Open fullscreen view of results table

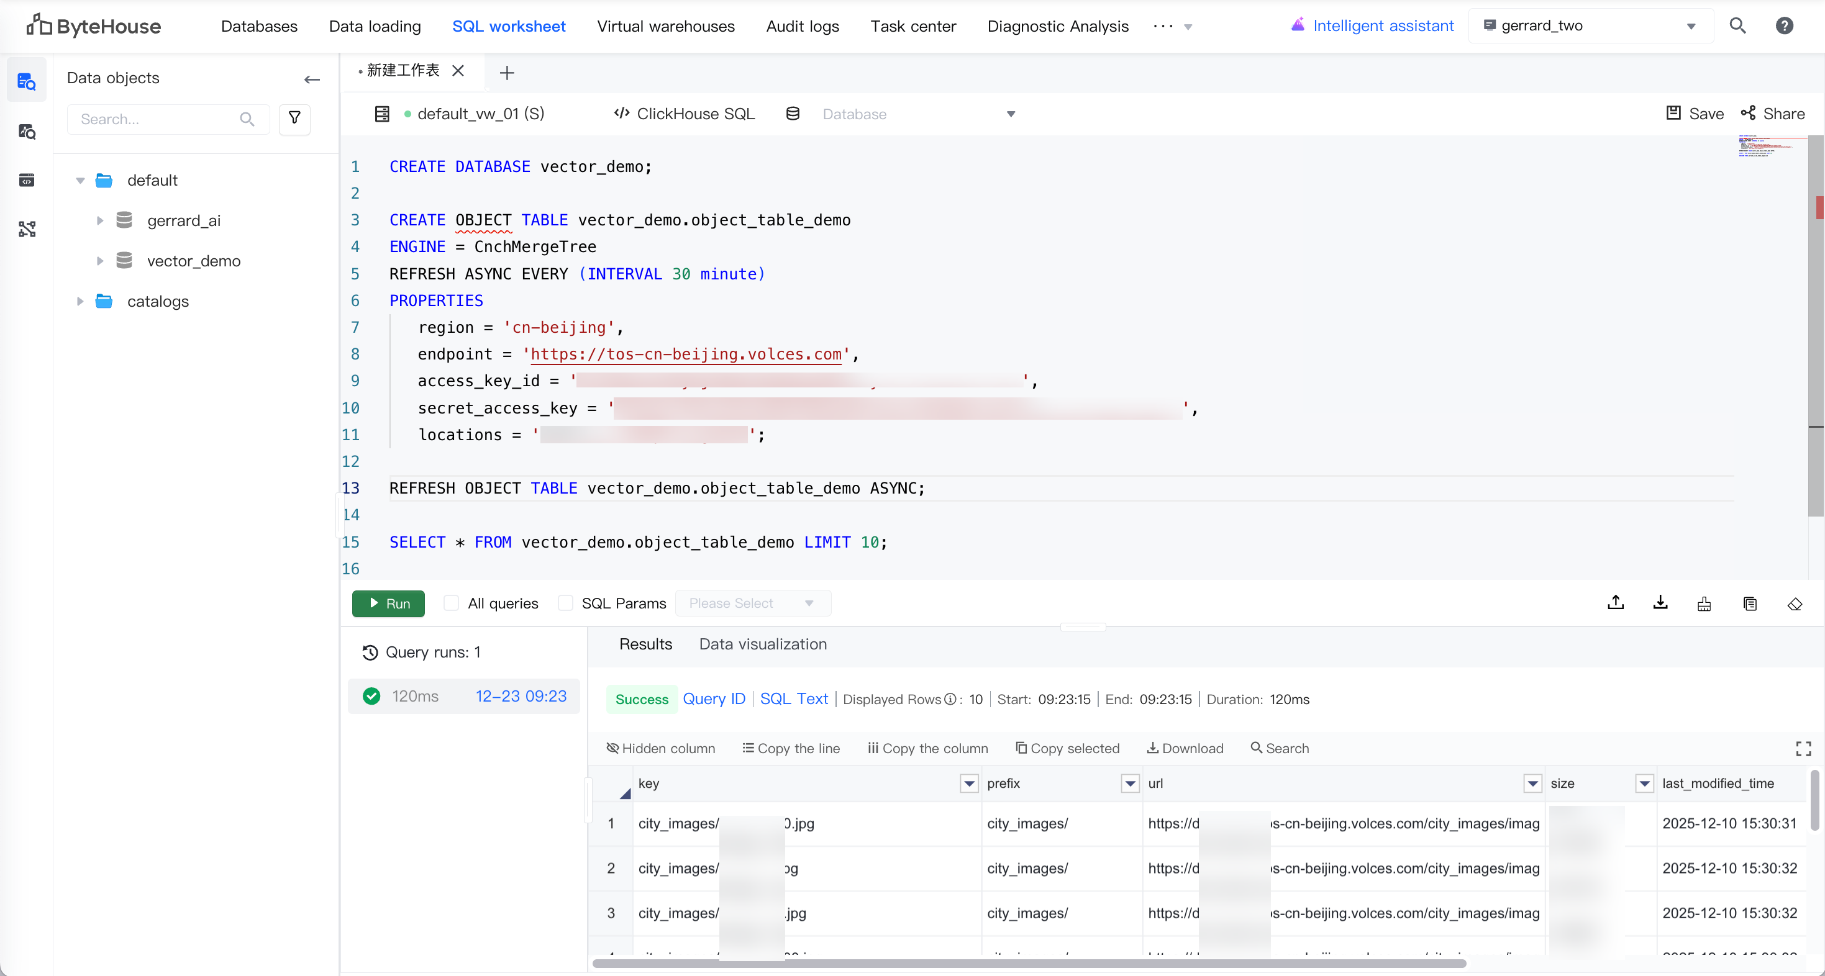tap(1803, 749)
